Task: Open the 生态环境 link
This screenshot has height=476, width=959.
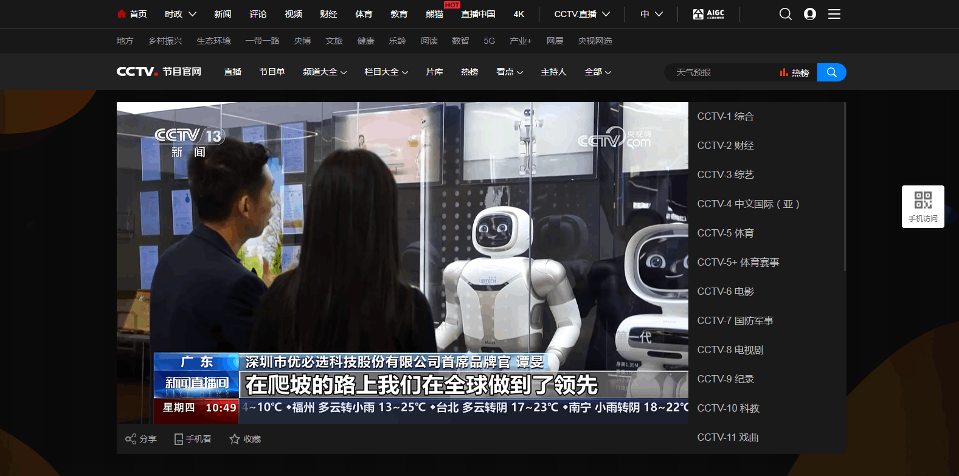Action: point(213,41)
